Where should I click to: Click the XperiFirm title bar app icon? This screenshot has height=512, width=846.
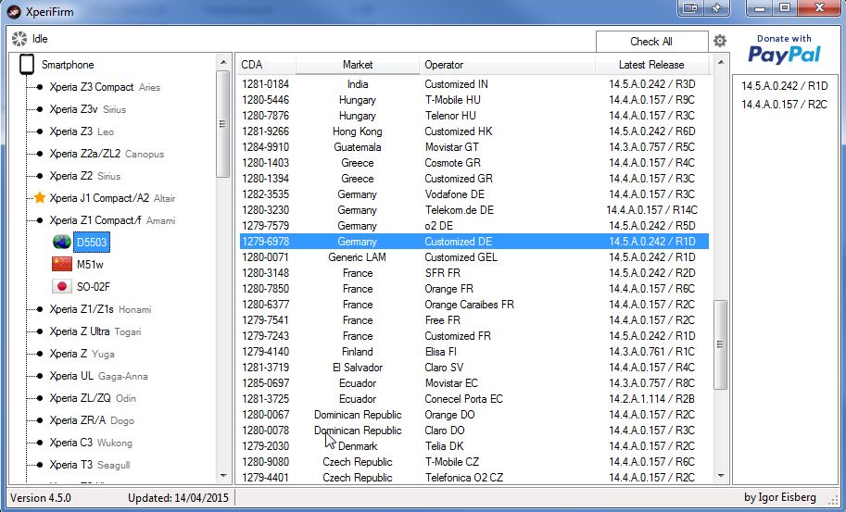coord(14,11)
